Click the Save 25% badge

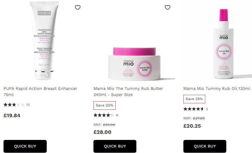click(x=194, y=99)
